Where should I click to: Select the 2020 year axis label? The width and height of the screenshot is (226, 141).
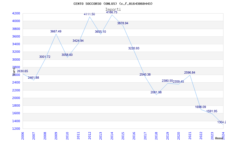[179, 136]
